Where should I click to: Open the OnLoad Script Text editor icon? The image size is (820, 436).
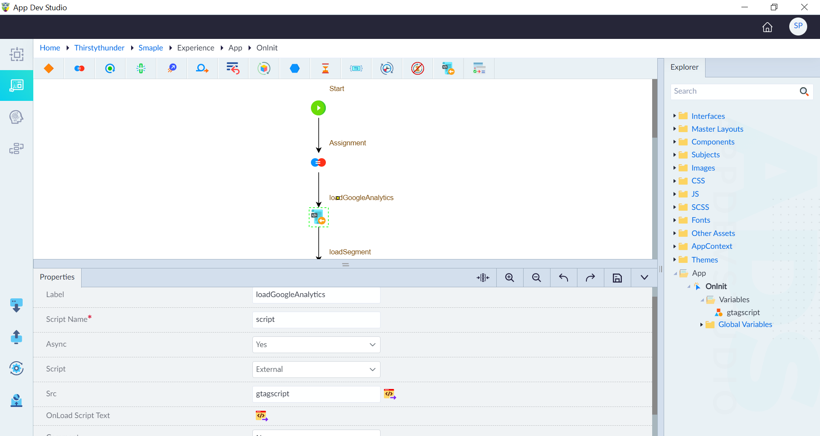click(x=262, y=416)
